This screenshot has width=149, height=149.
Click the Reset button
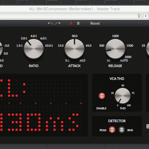(x=95, y=23)
